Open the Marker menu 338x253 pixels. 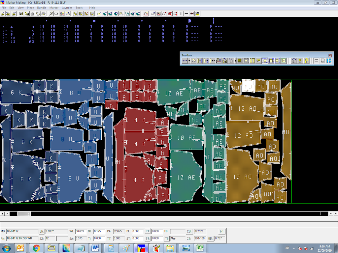[54, 8]
